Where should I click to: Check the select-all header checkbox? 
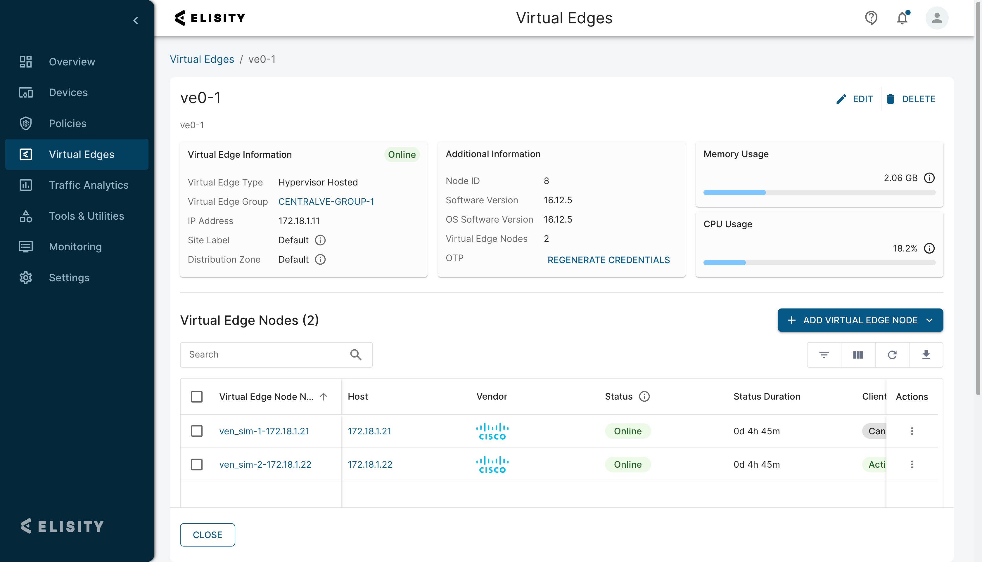(x=197, y=396)
